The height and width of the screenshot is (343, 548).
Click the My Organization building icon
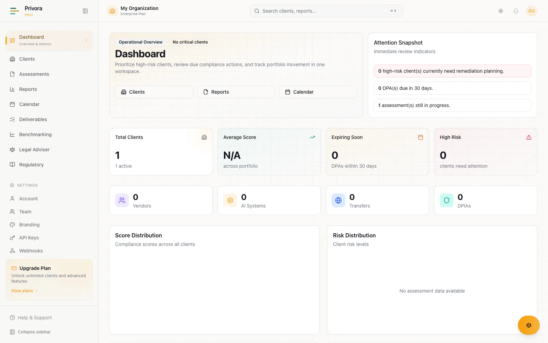[x=112, y=11]
